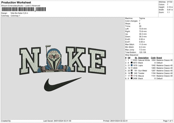Click the 'Description' column header
This screenshot has width=174, height=123.
[x=143, y=58]
